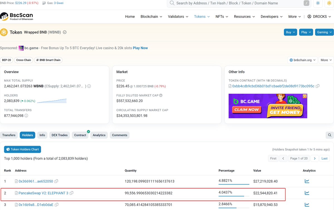Open the Buy dropdown button
The height and width of the screenshot is (210, 334).
[291, 32]
